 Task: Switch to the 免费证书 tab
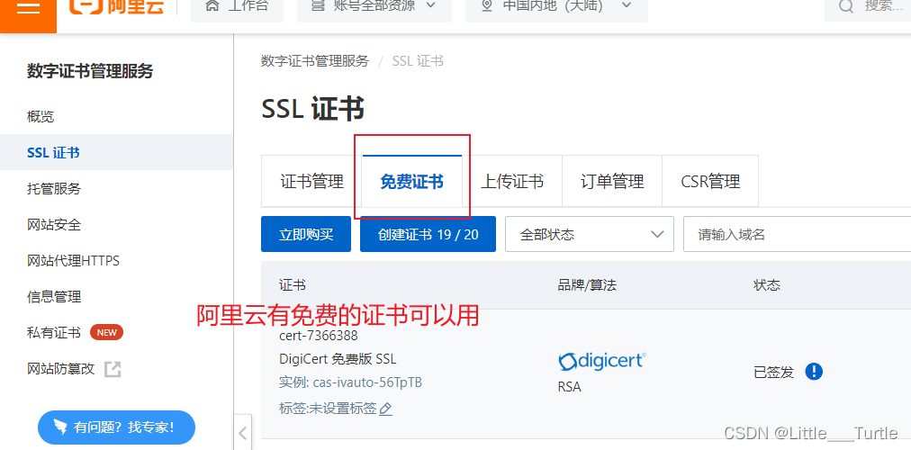[x=412, y=182]
